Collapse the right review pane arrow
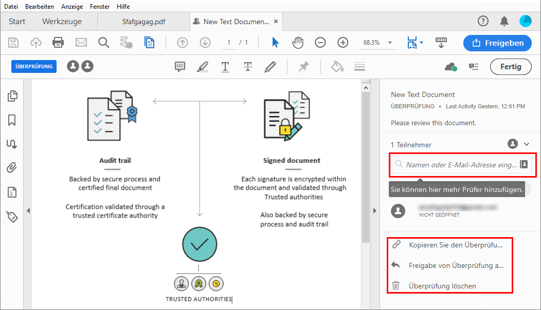Viewport: 541px width, 310px height. [x=375, y=210]
